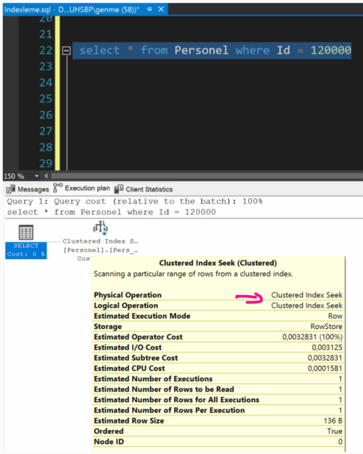Click the value 120000 in the editor
The width and height of the screenshot is (363, 454).
point(331,51)
